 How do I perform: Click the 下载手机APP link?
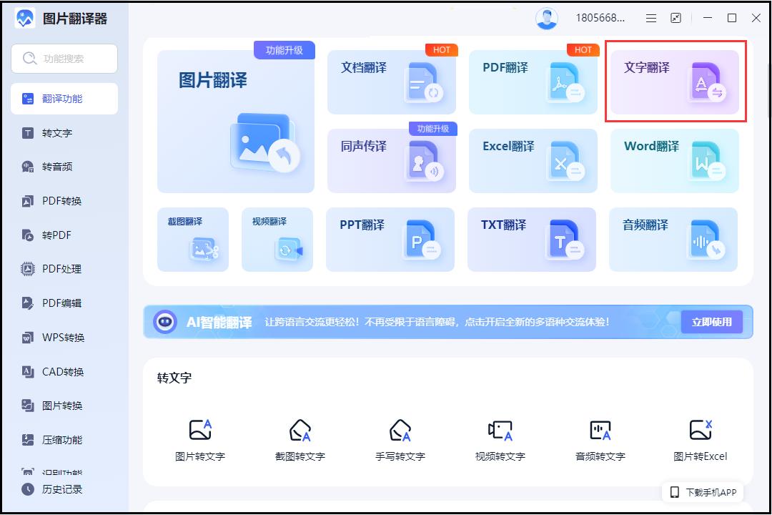703,492
